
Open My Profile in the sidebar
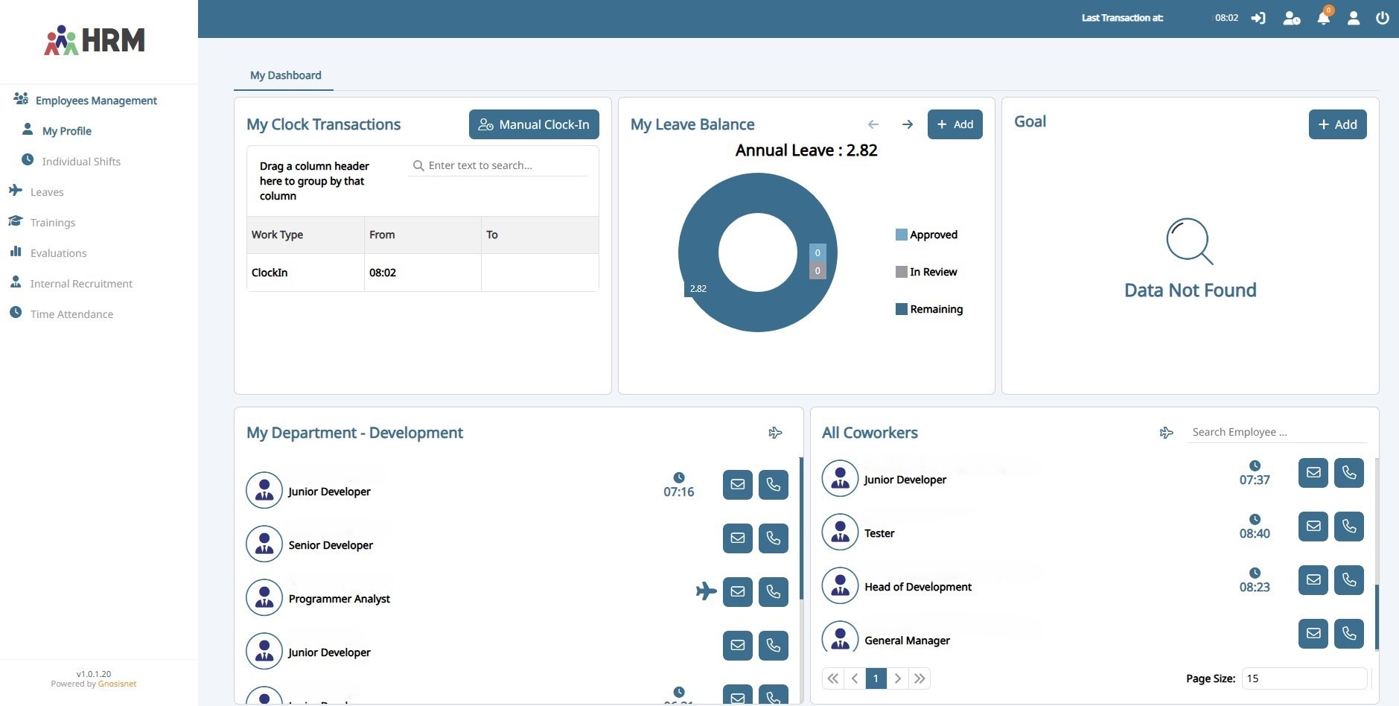pos(66,131)
